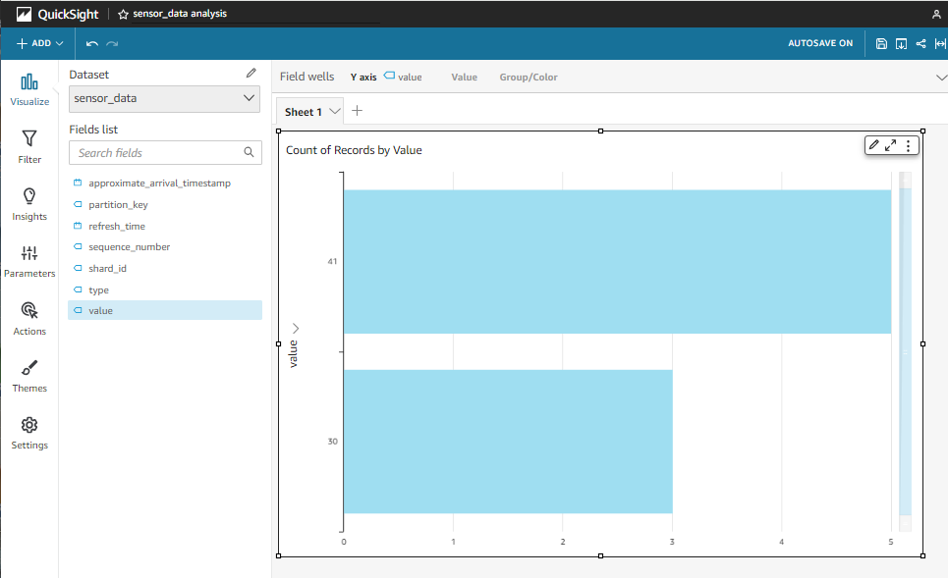This screenshot has height=578, width=948.
Task: Click the AUTOSAVE ON indicator
Action: 820,43
